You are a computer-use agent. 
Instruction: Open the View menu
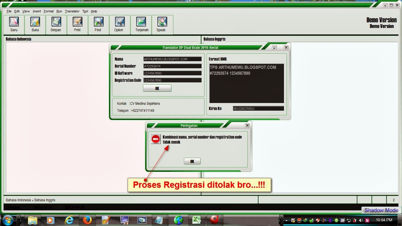(26, 11)
